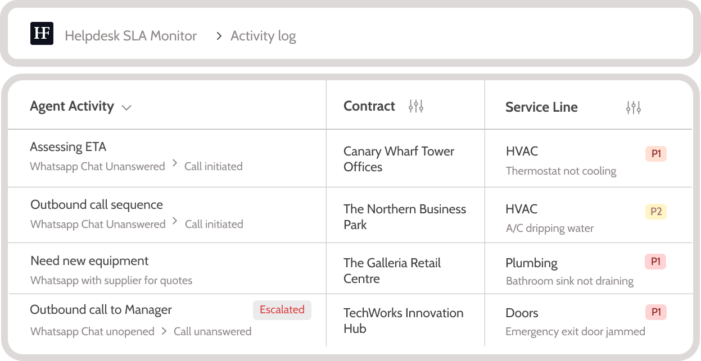Click the chevron between 'Whatsapp Chat unopened' and 'Call unanswered'
Screen dimensions: 701x361
(165, 331)
